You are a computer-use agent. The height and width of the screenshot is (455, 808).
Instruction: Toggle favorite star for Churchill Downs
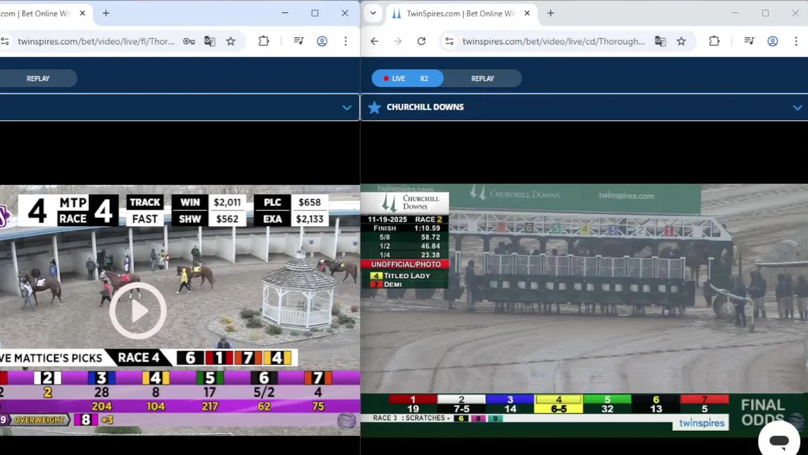pyautogui.click(x=374, y=107)
